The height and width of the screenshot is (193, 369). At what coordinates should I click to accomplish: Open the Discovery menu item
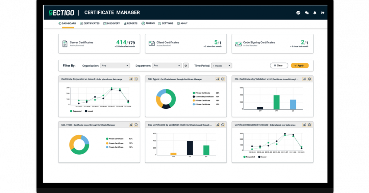tap(111, 23)
